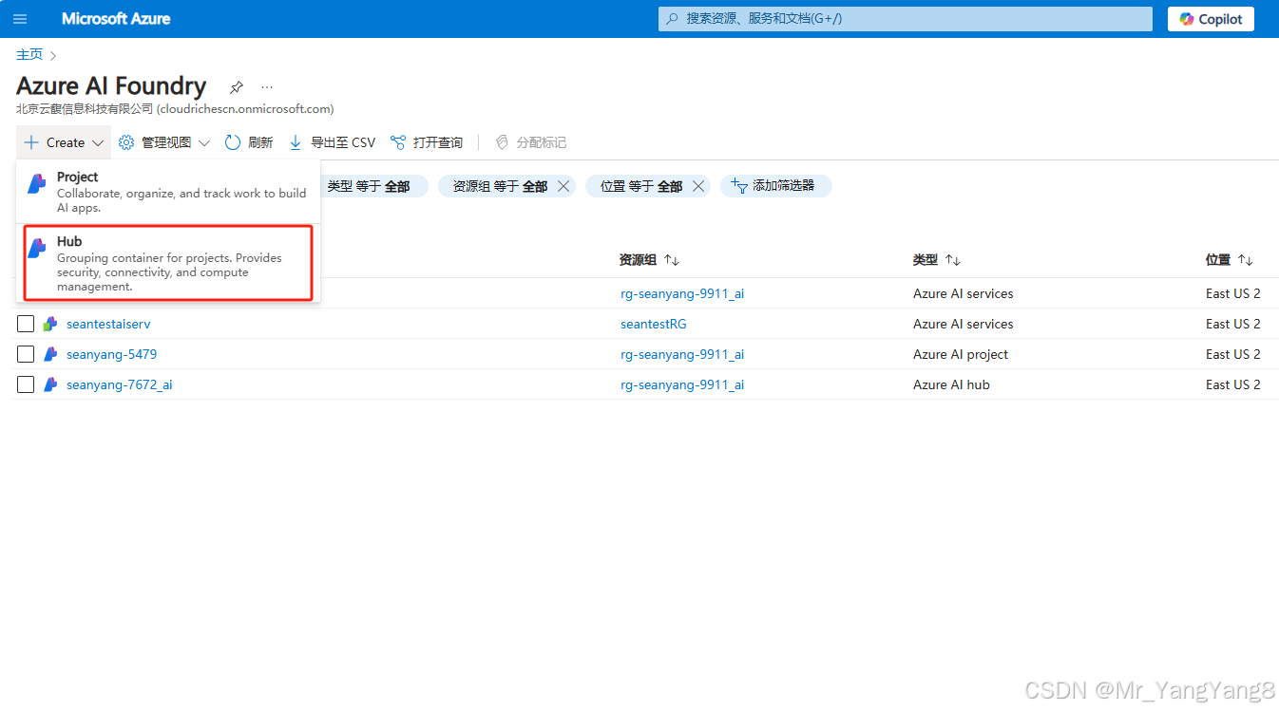
Task: Click the 管理视图 gear icon
Action: tap(126, 142)
